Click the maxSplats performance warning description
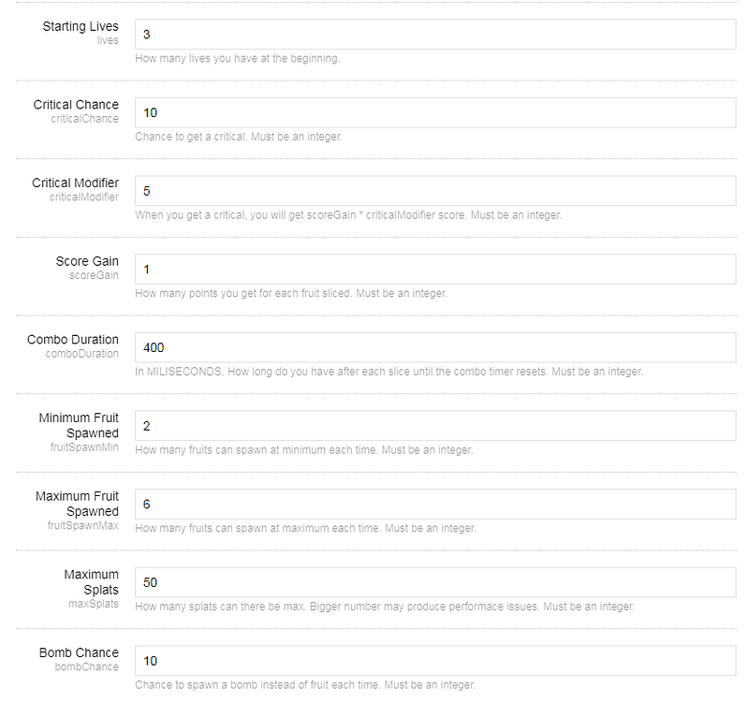 (385, 607)
